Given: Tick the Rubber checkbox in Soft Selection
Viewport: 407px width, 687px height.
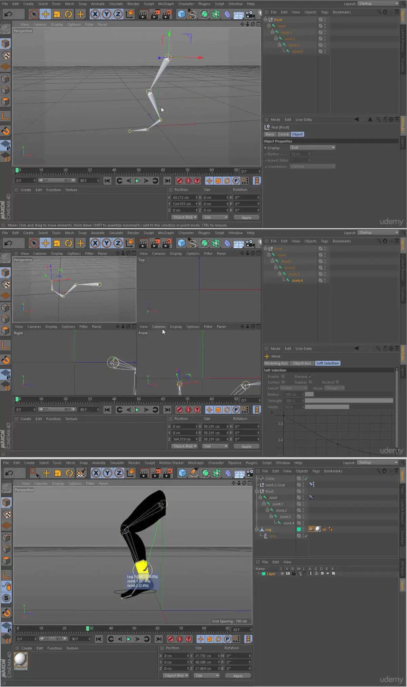Looking at the screenshot, I should pos(310,382).
